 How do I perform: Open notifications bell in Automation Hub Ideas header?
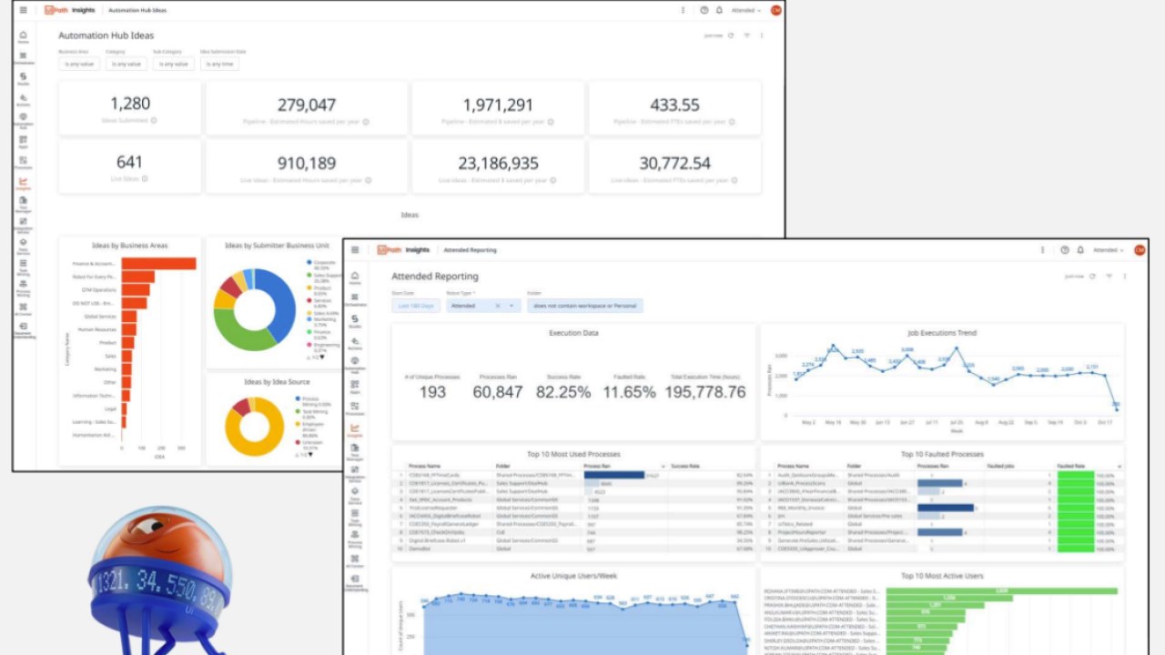point(719,10)
